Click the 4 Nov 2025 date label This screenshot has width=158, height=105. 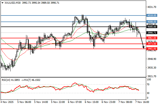[x=7, y=101]
